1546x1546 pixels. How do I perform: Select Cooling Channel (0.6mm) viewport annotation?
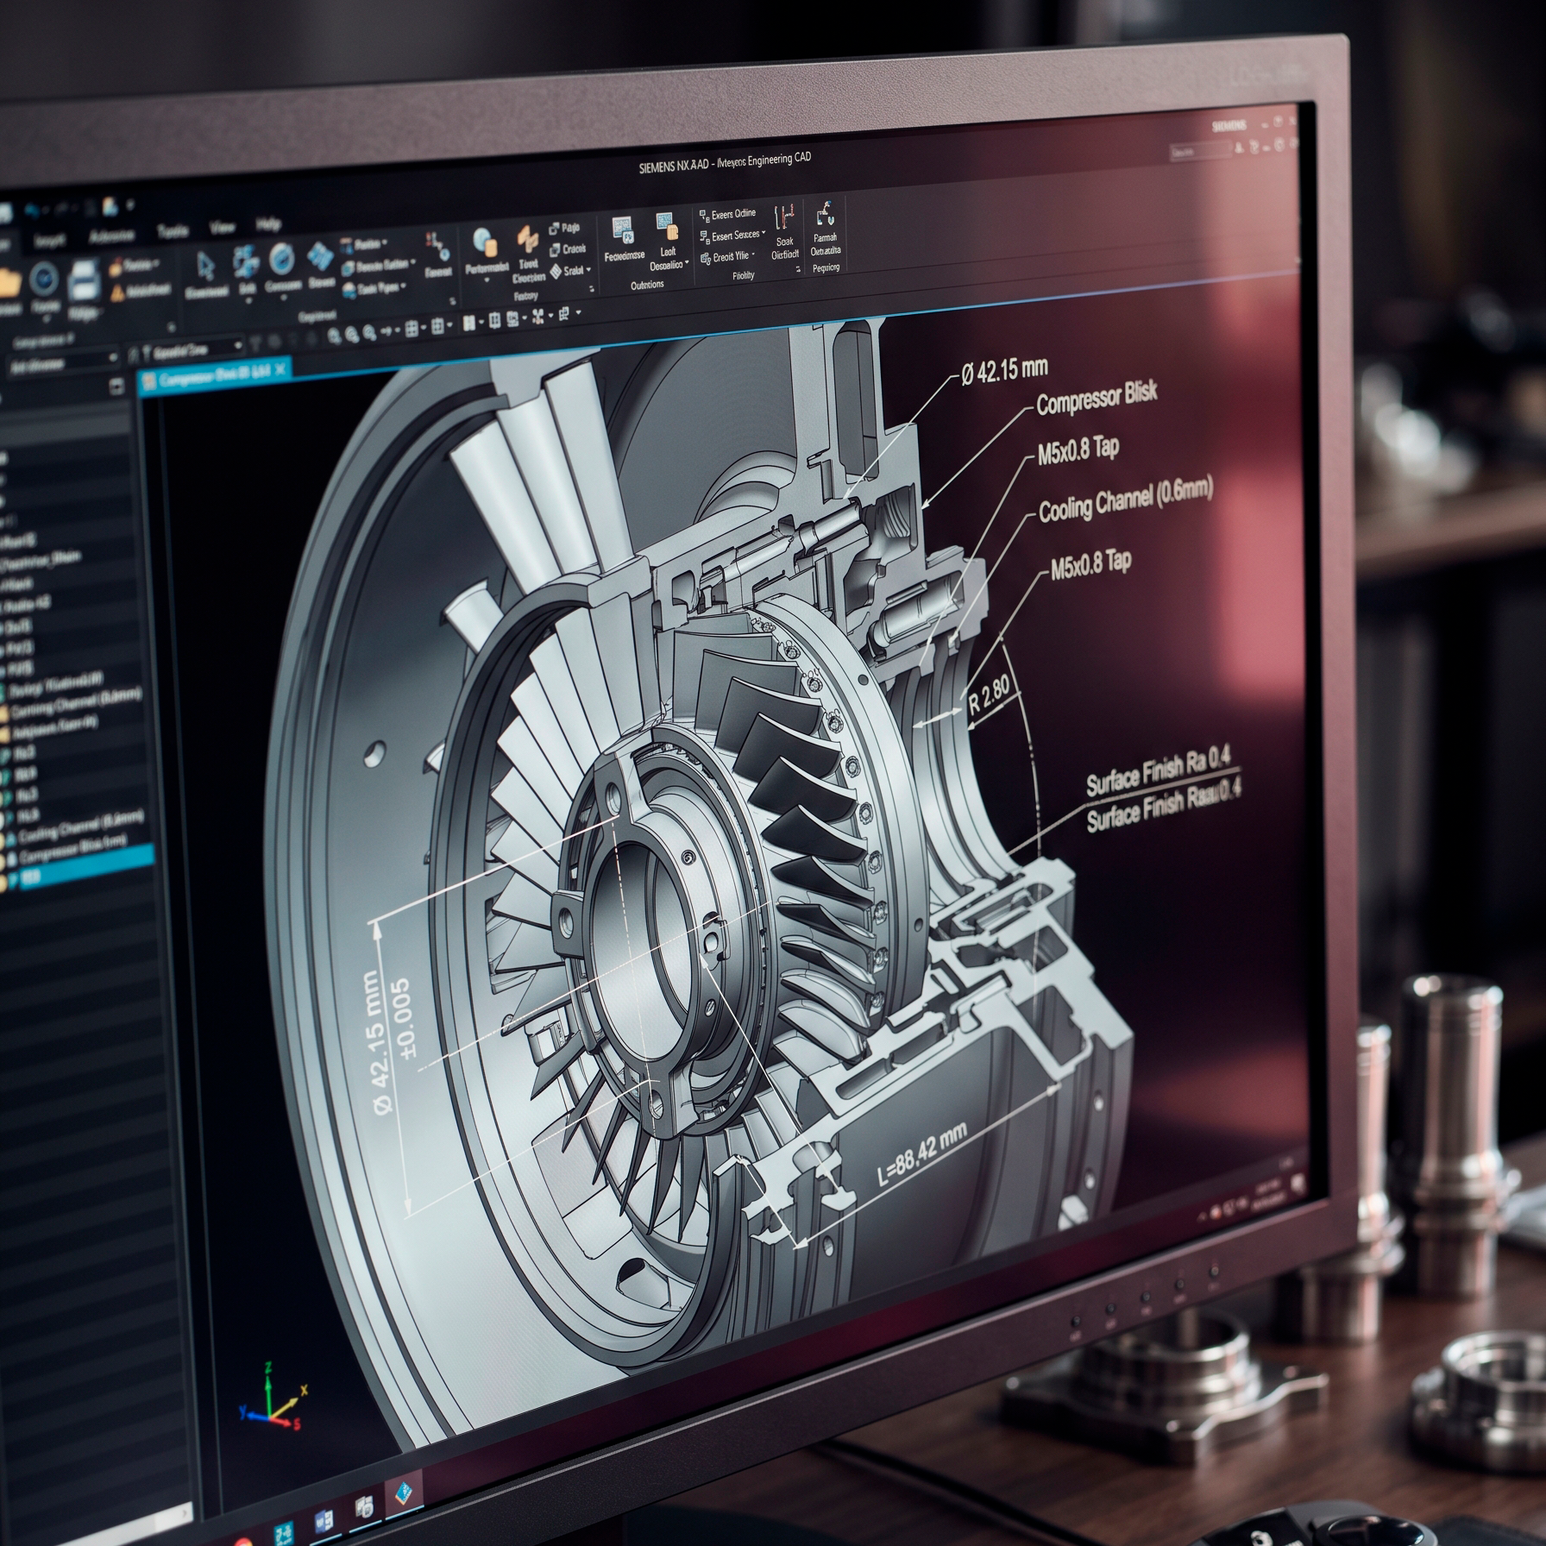click(1125, 500)
